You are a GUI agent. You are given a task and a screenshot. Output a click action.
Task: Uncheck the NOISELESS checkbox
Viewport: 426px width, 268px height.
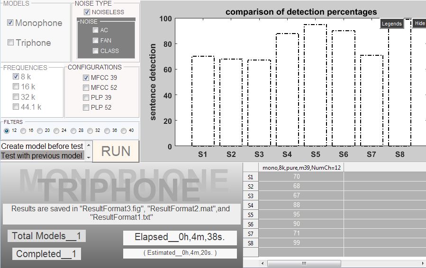87,12
